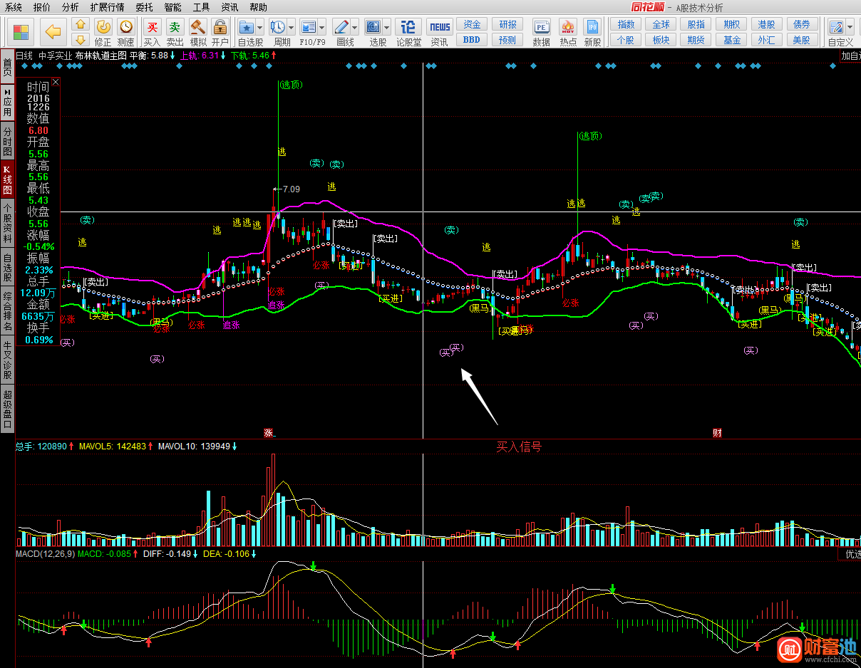
Task: Expand the 画线 drawing dropdown arrow
Action: click(x=354, y=27)
